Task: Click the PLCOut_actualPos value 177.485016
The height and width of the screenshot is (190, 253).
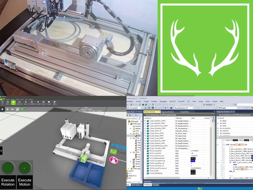Action: click(x=194, y=151)
